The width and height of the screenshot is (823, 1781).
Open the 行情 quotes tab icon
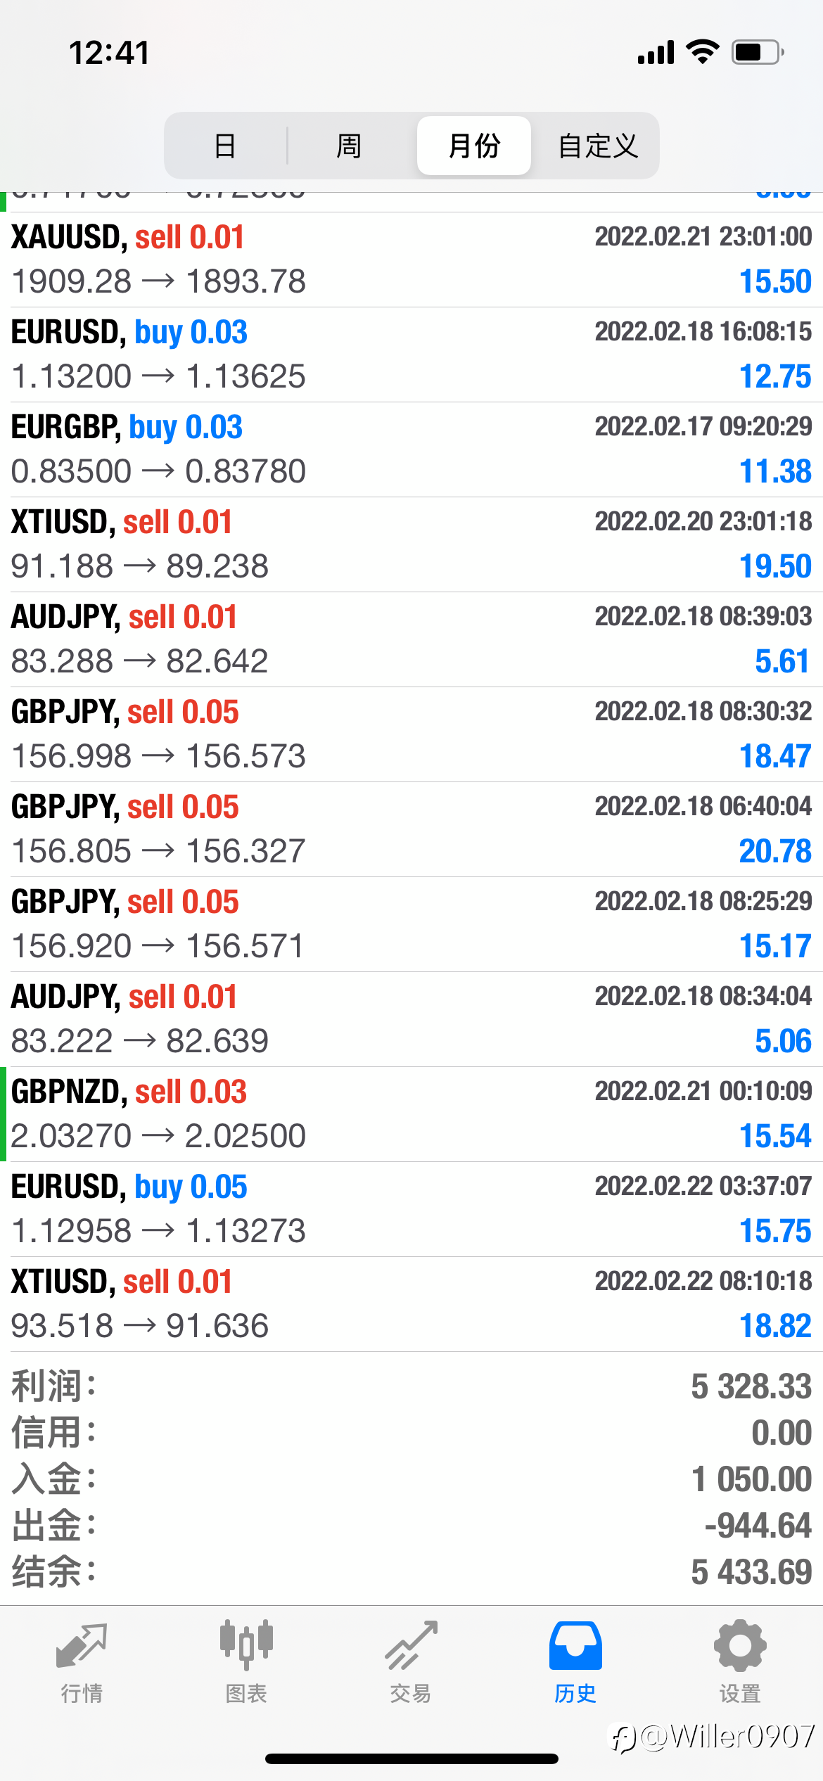coord(82,1645)
